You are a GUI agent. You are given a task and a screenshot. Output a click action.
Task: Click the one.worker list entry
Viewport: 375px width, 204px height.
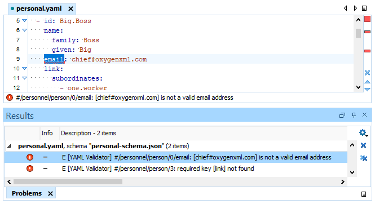87,88
